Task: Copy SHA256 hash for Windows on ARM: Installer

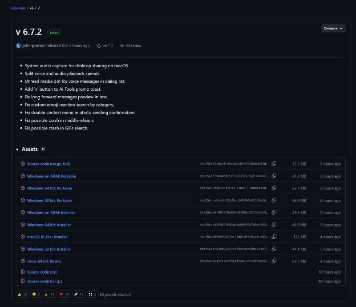Action: click(x=274, y=213)
